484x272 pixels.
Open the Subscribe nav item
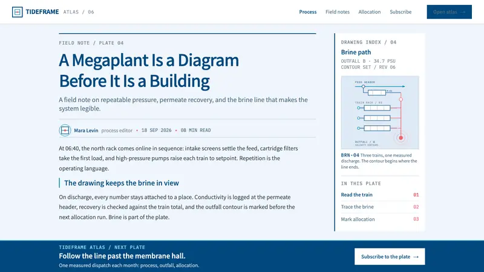pyautogui.click(x=401, y=12)
